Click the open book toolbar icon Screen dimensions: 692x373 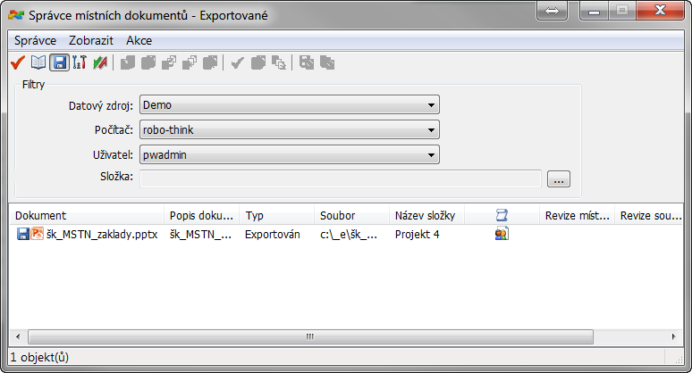(x=38, y=62)
